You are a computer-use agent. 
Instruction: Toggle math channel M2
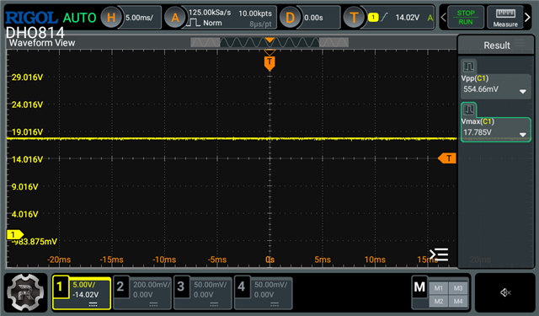[439, 301]
